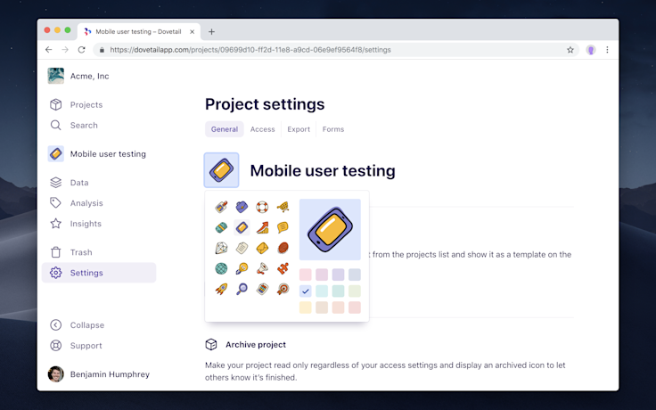Viewport: 656px width, 410px height.
Task: Choose the yellow envelope project icon
Action: (262, 248)
